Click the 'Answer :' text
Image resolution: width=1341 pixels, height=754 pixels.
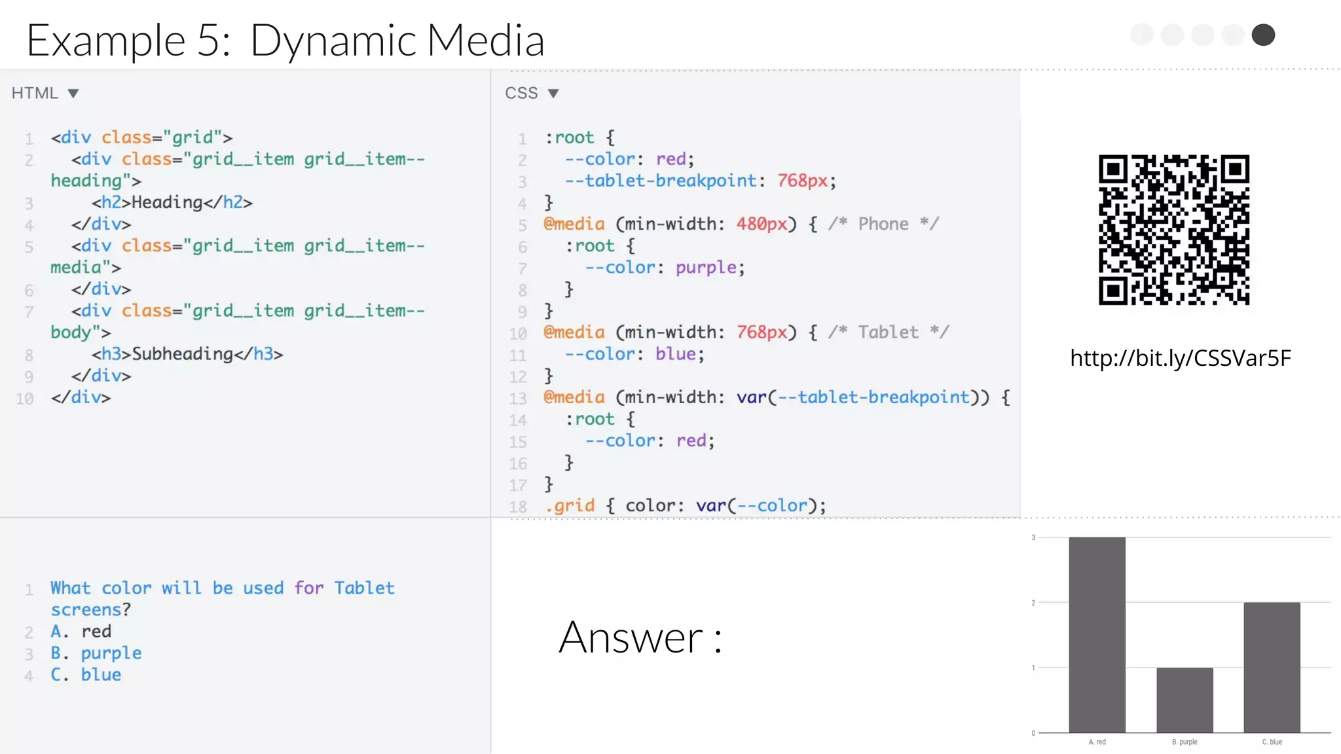pyautogui.click(x=640, y=637)
